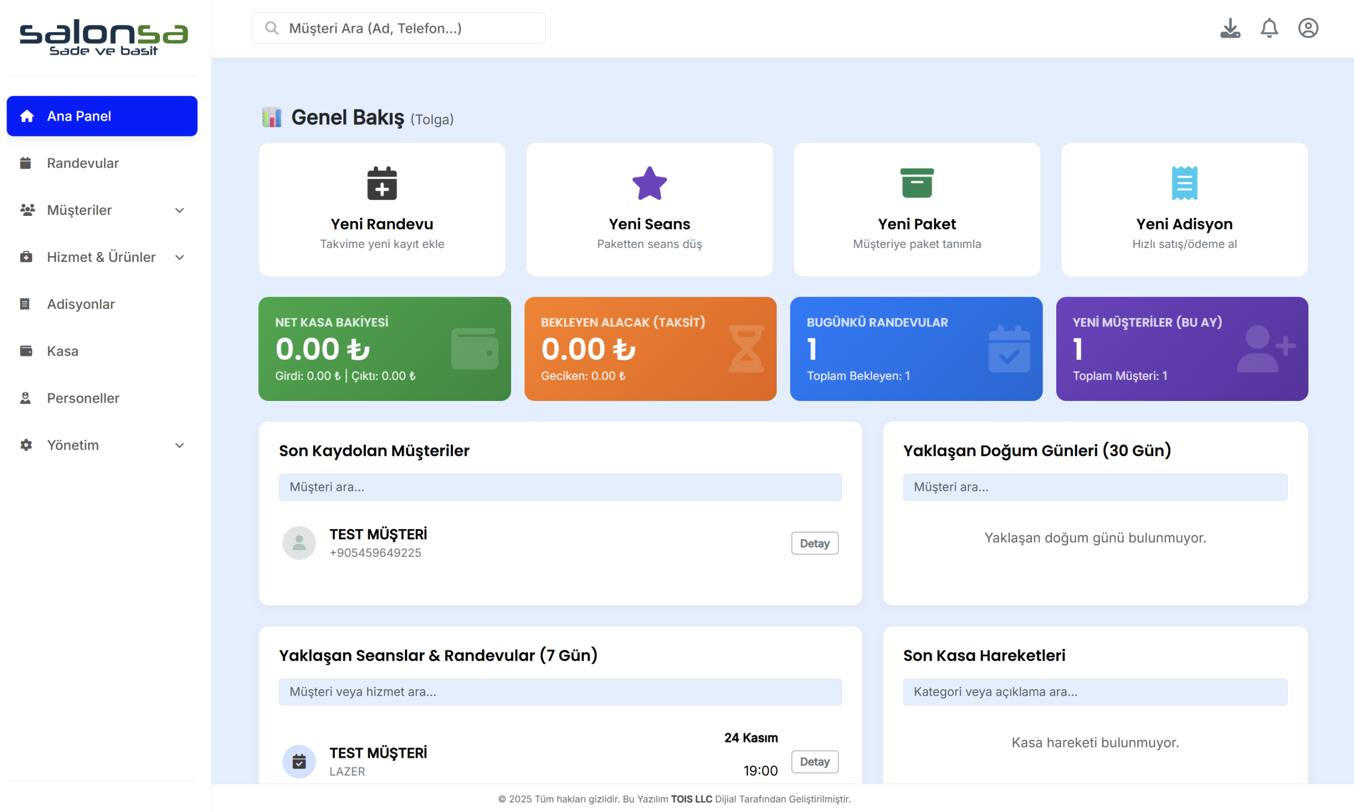The image size is (1354, 812).
Task: Open the notifications bell
Action: coord(1269,28)
